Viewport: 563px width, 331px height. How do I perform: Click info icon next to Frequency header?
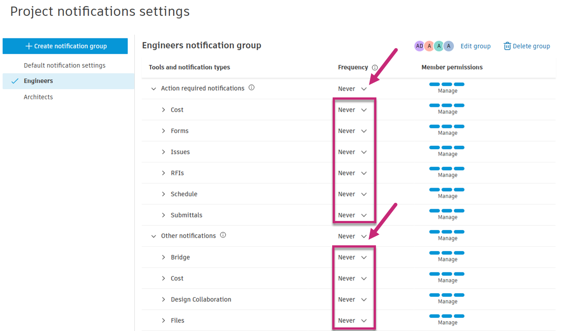click(375, 68)
